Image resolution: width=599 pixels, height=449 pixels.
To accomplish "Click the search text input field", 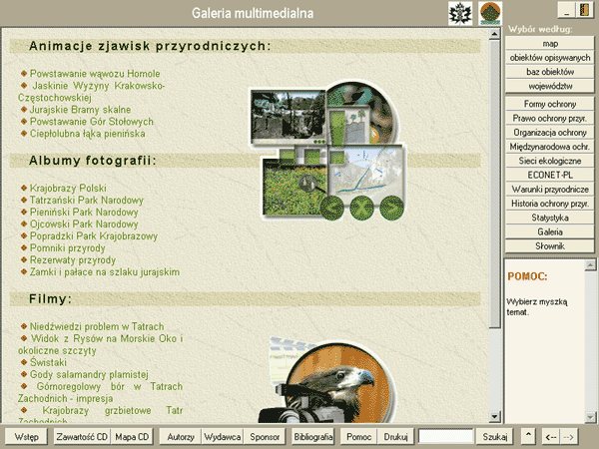I will [x=445, y=437].
